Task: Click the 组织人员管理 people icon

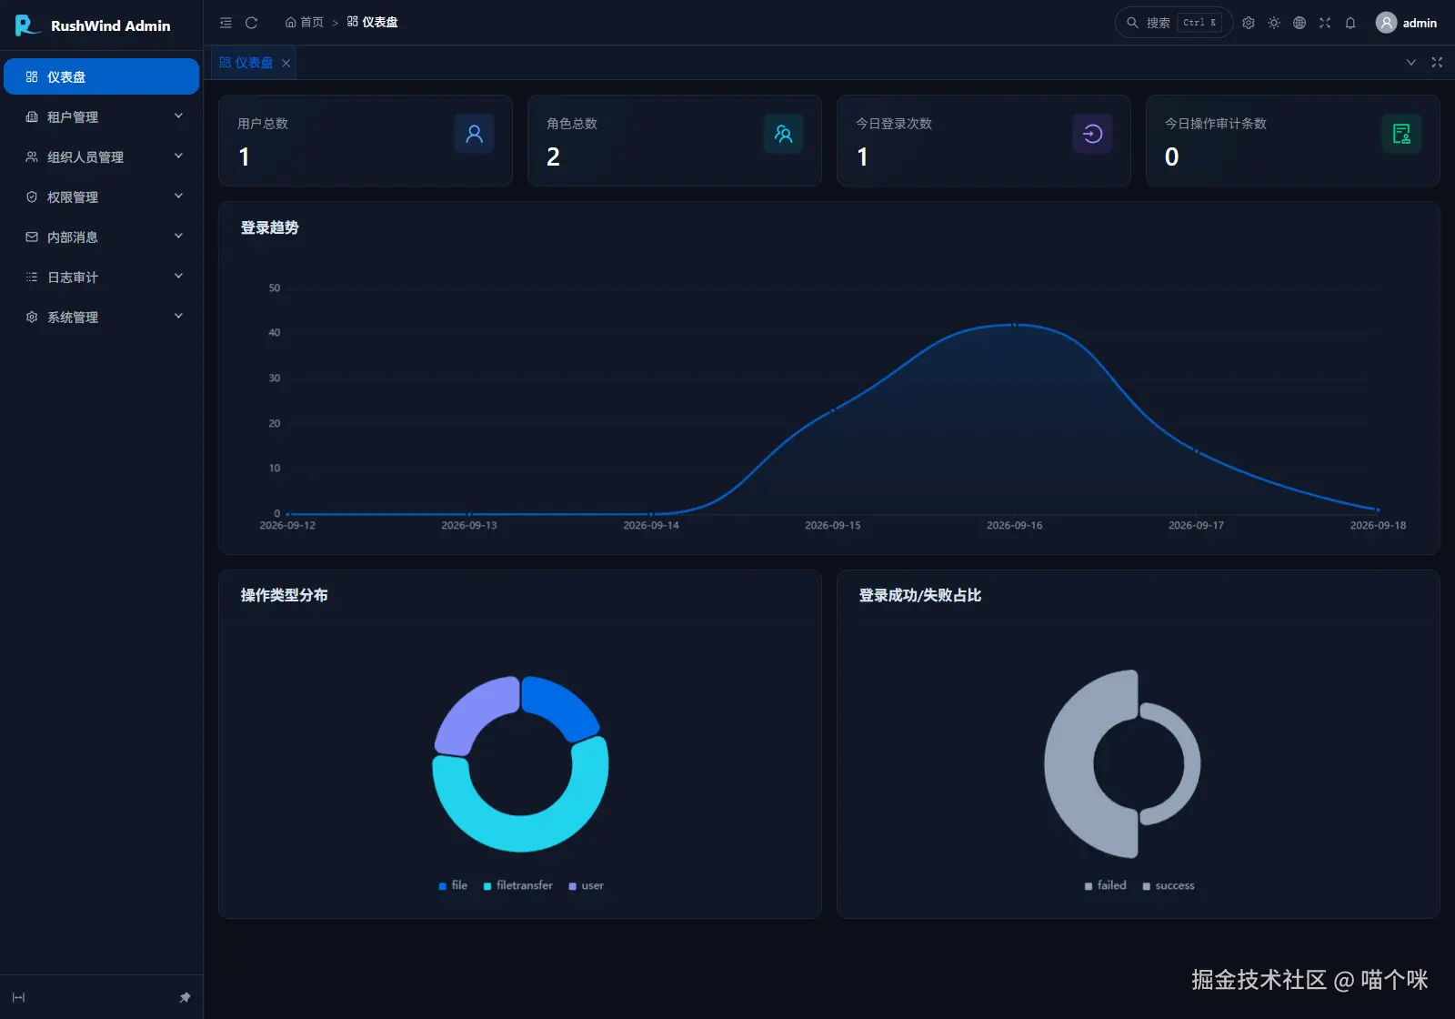Action: pos(32,156)
